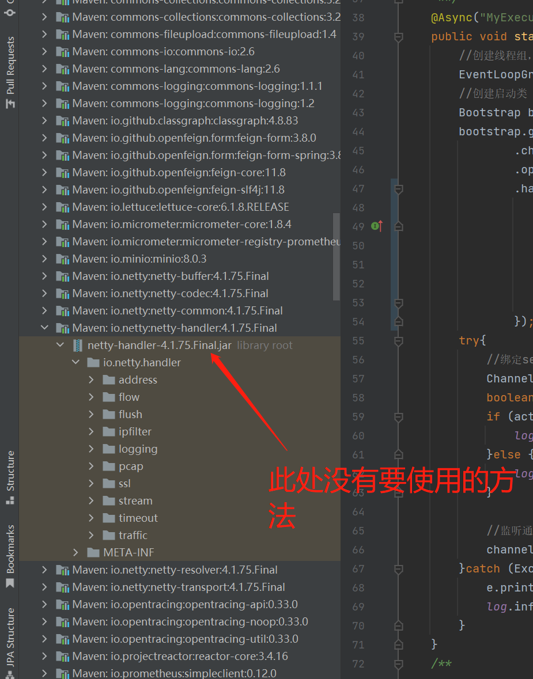Click the flush folder icon
Viewport: 533px width, 679px height.
(x=109, y=415)
